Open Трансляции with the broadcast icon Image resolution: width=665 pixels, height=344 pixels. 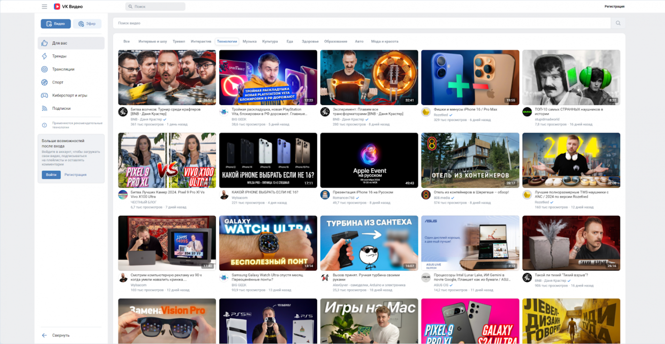(45, 69)
